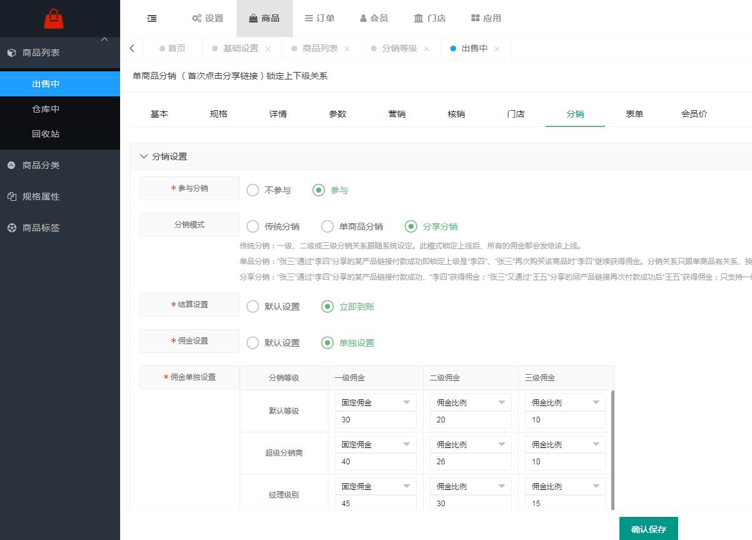Close the 分销等级 tab
The height and width of the screenshot is (540, 752).
pyautogui.click(x=427, y=49)
